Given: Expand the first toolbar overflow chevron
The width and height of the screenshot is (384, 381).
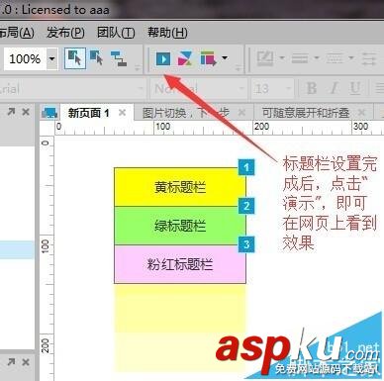Looking at the screenshot, I should (138, 68).
